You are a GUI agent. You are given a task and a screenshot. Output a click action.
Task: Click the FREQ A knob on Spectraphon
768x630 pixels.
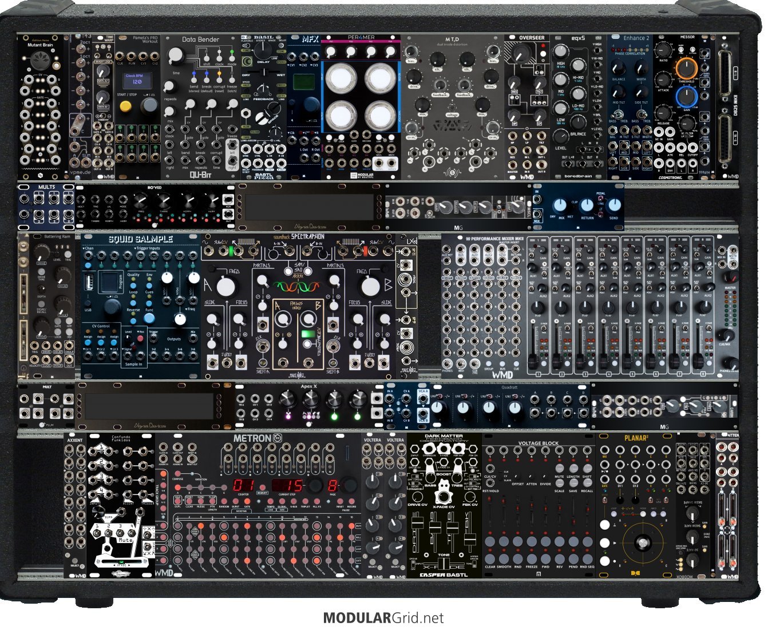(x=225, y=287)
